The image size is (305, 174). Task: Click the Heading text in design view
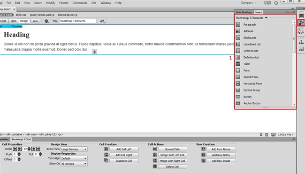click(16, 35)
